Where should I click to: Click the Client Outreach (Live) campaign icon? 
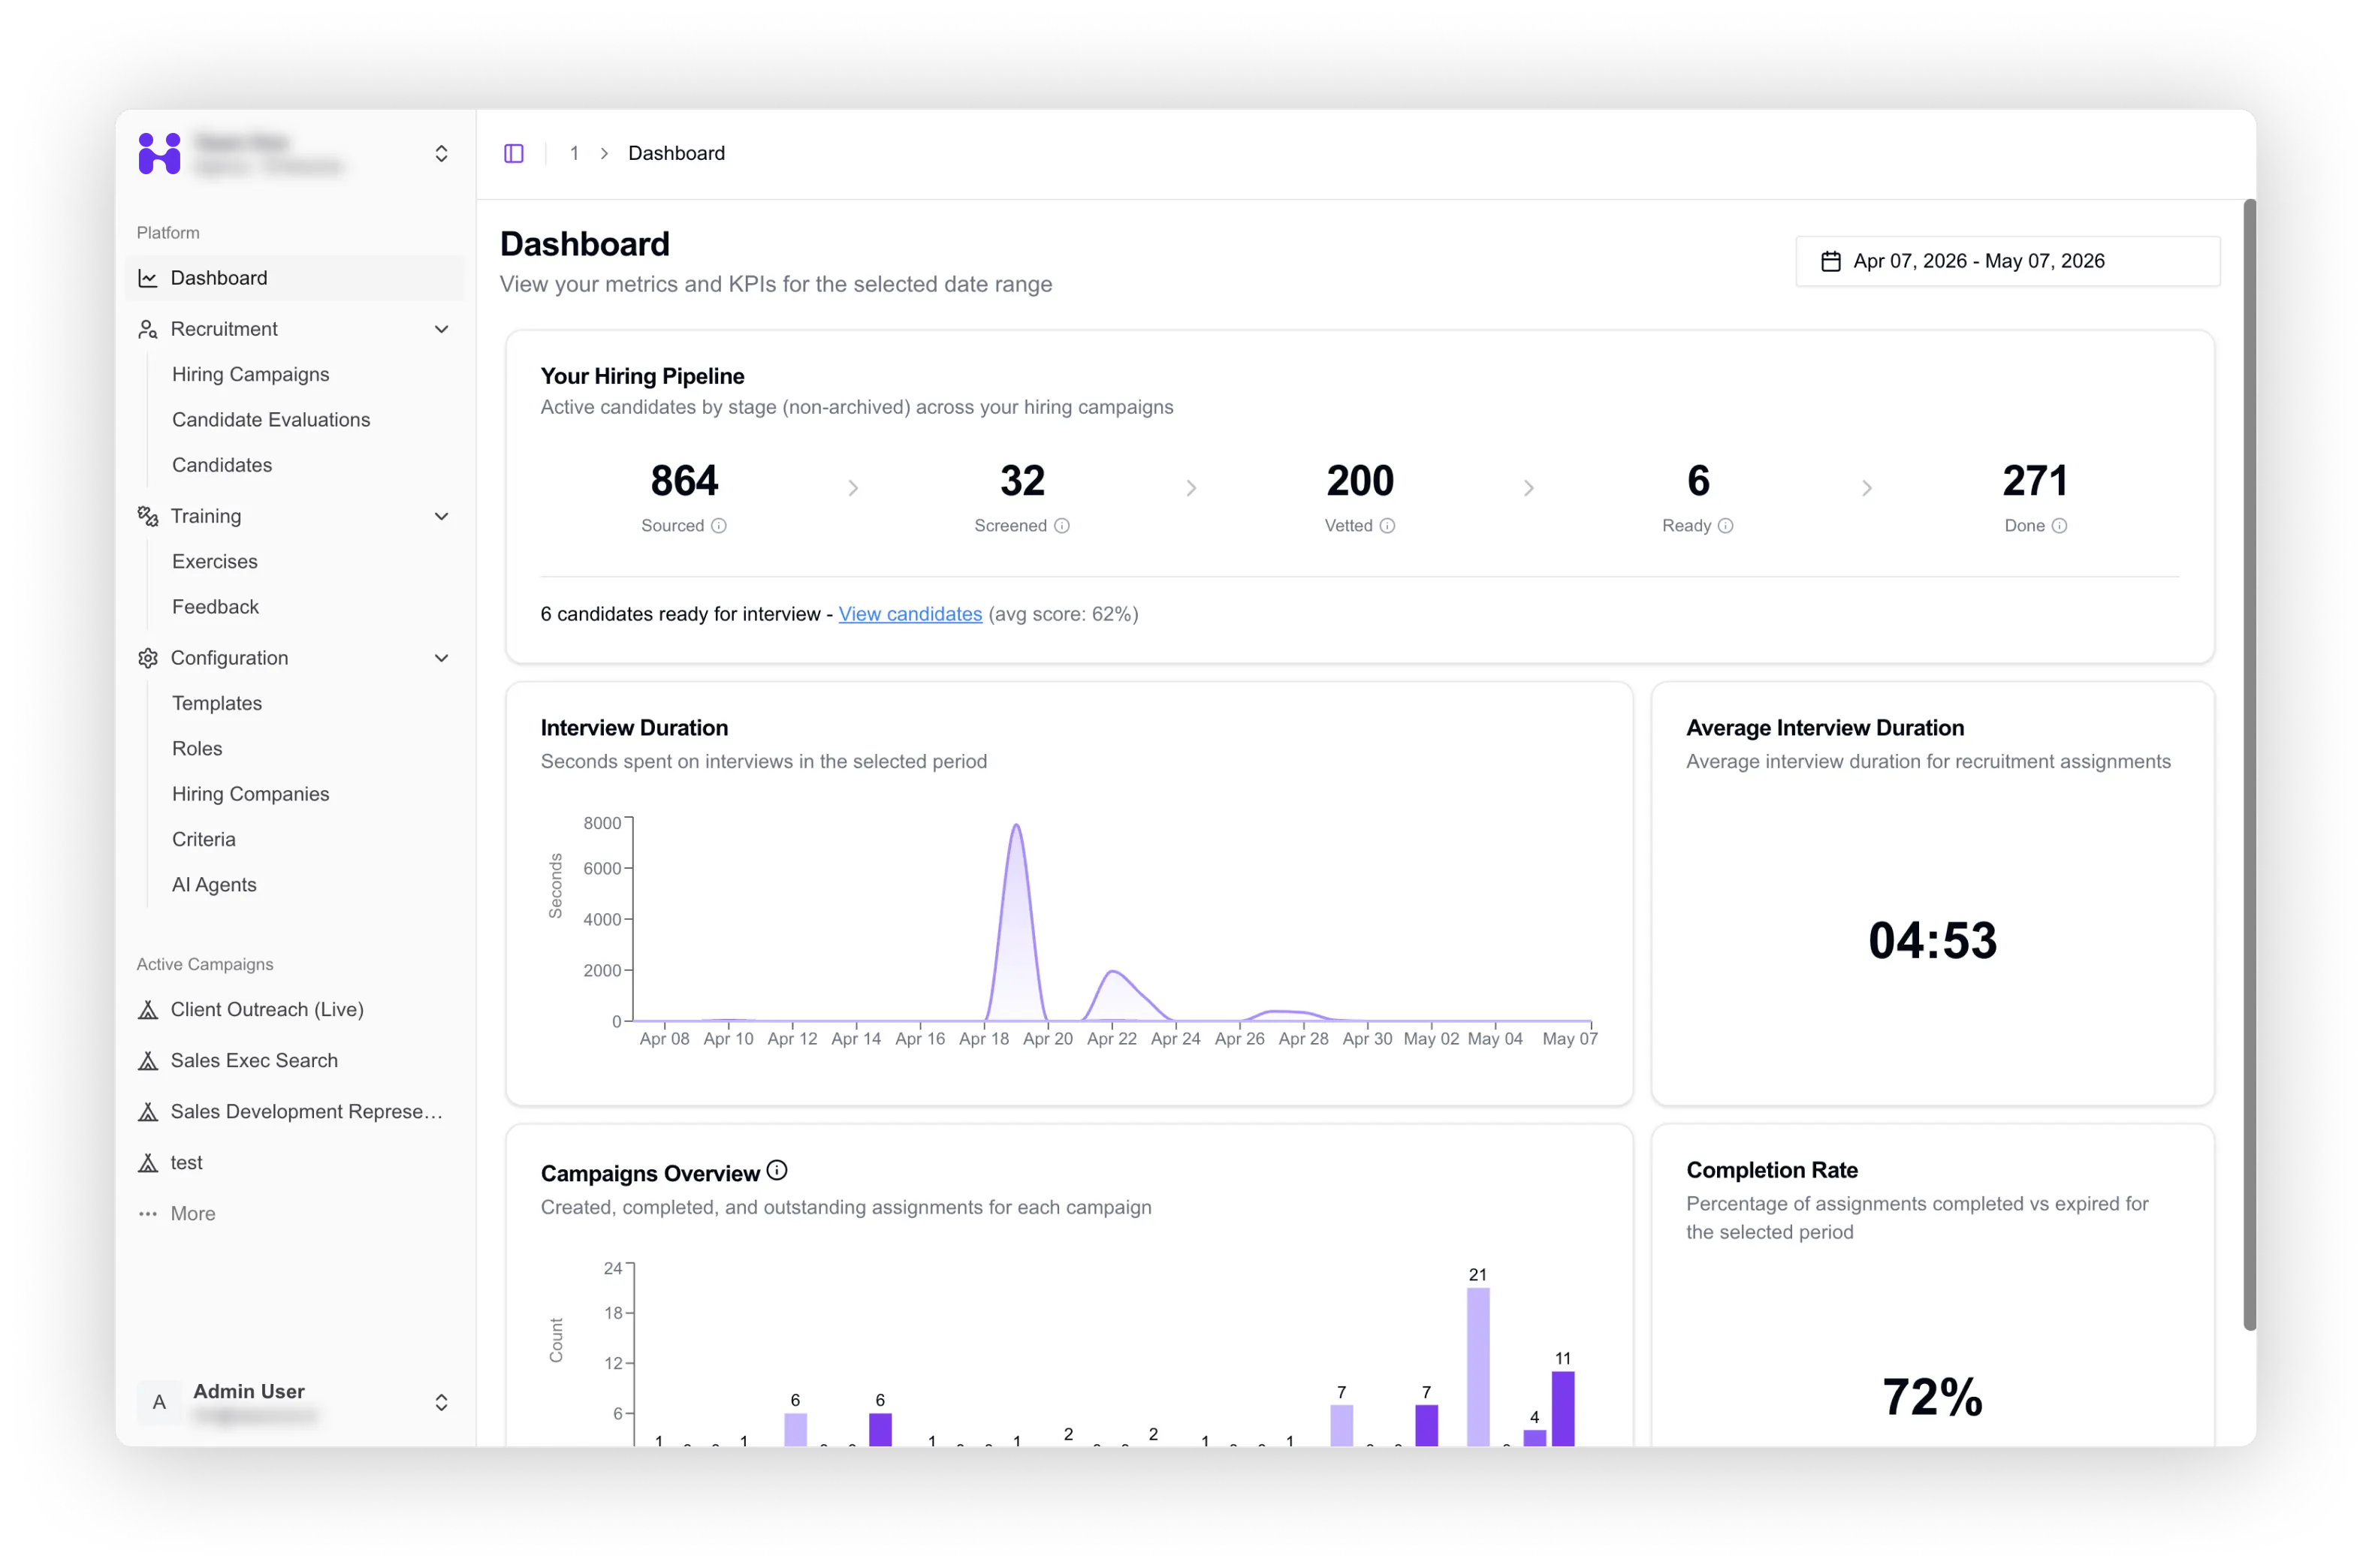(148, 1010)
